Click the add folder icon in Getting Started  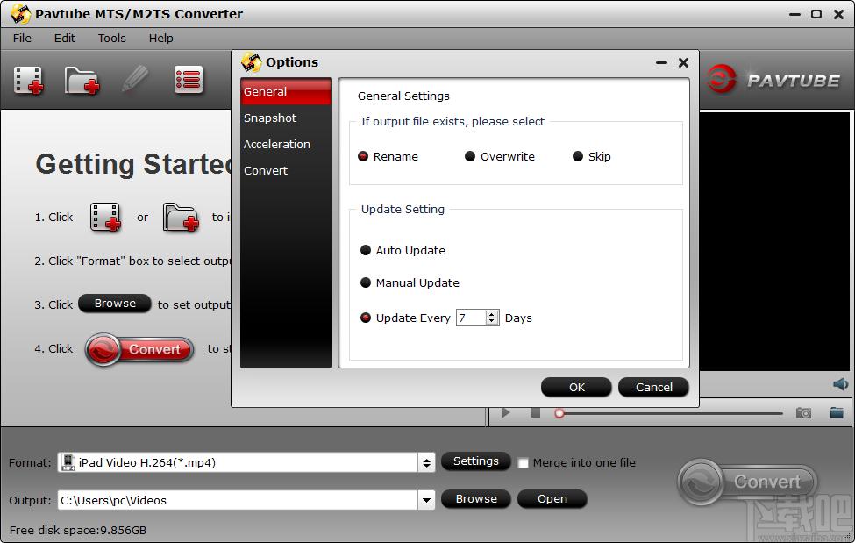(181, 218)
